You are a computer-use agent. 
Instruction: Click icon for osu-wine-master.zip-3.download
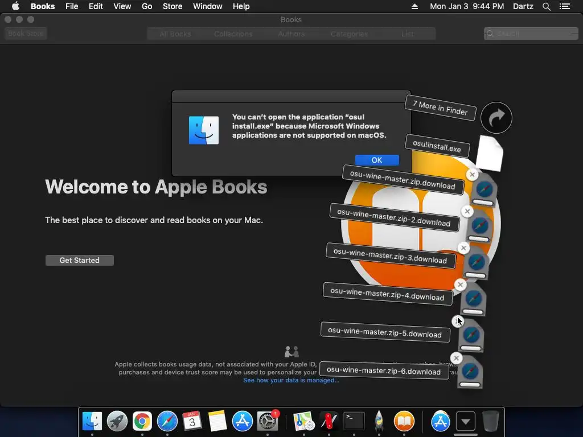click(x=476, y=263)
